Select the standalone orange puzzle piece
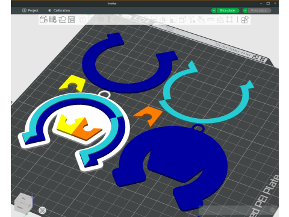The height and width of the screenshot is (217, 289). coord(155,113)
